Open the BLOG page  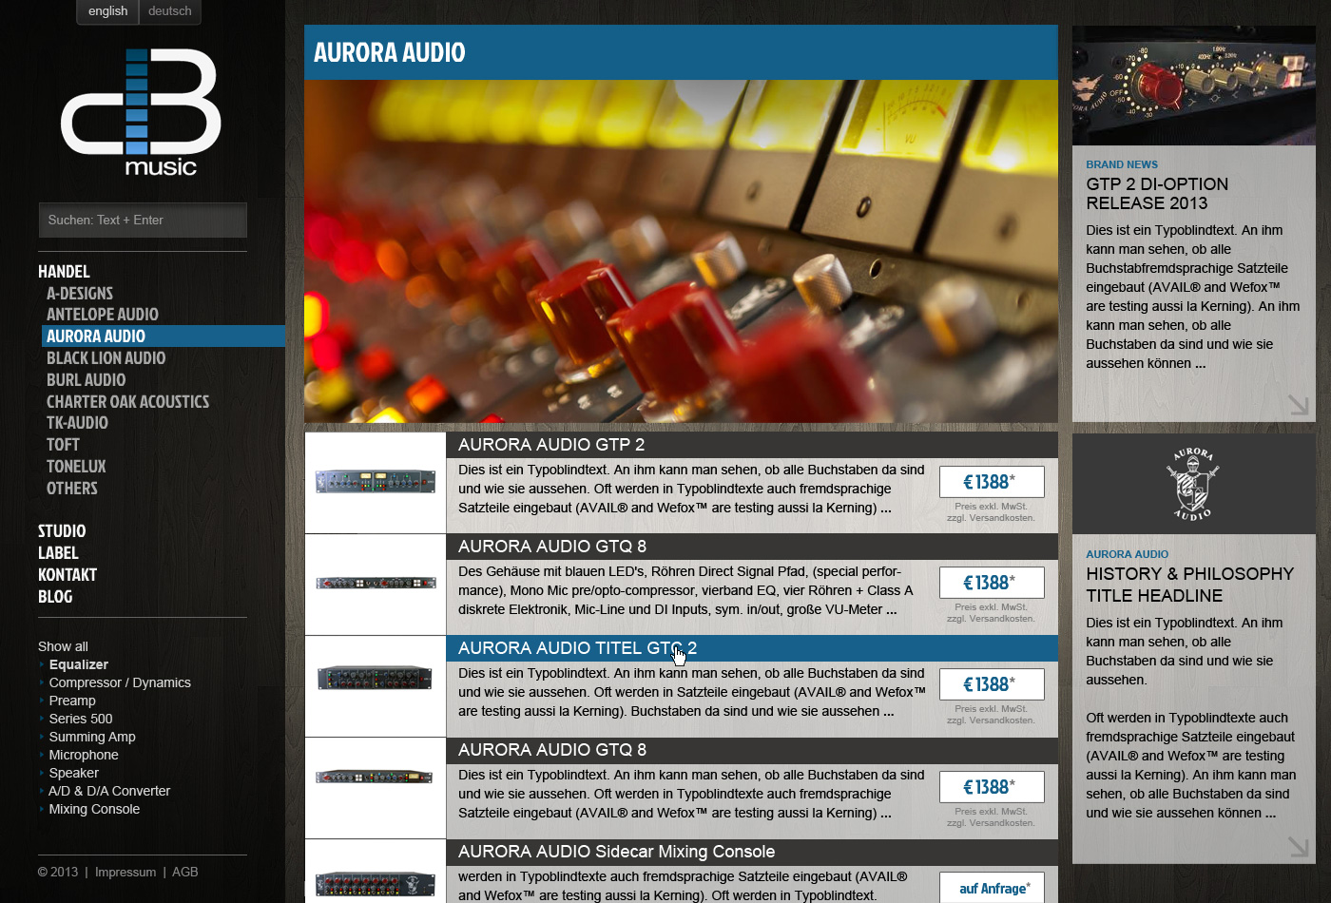[55, 597]
